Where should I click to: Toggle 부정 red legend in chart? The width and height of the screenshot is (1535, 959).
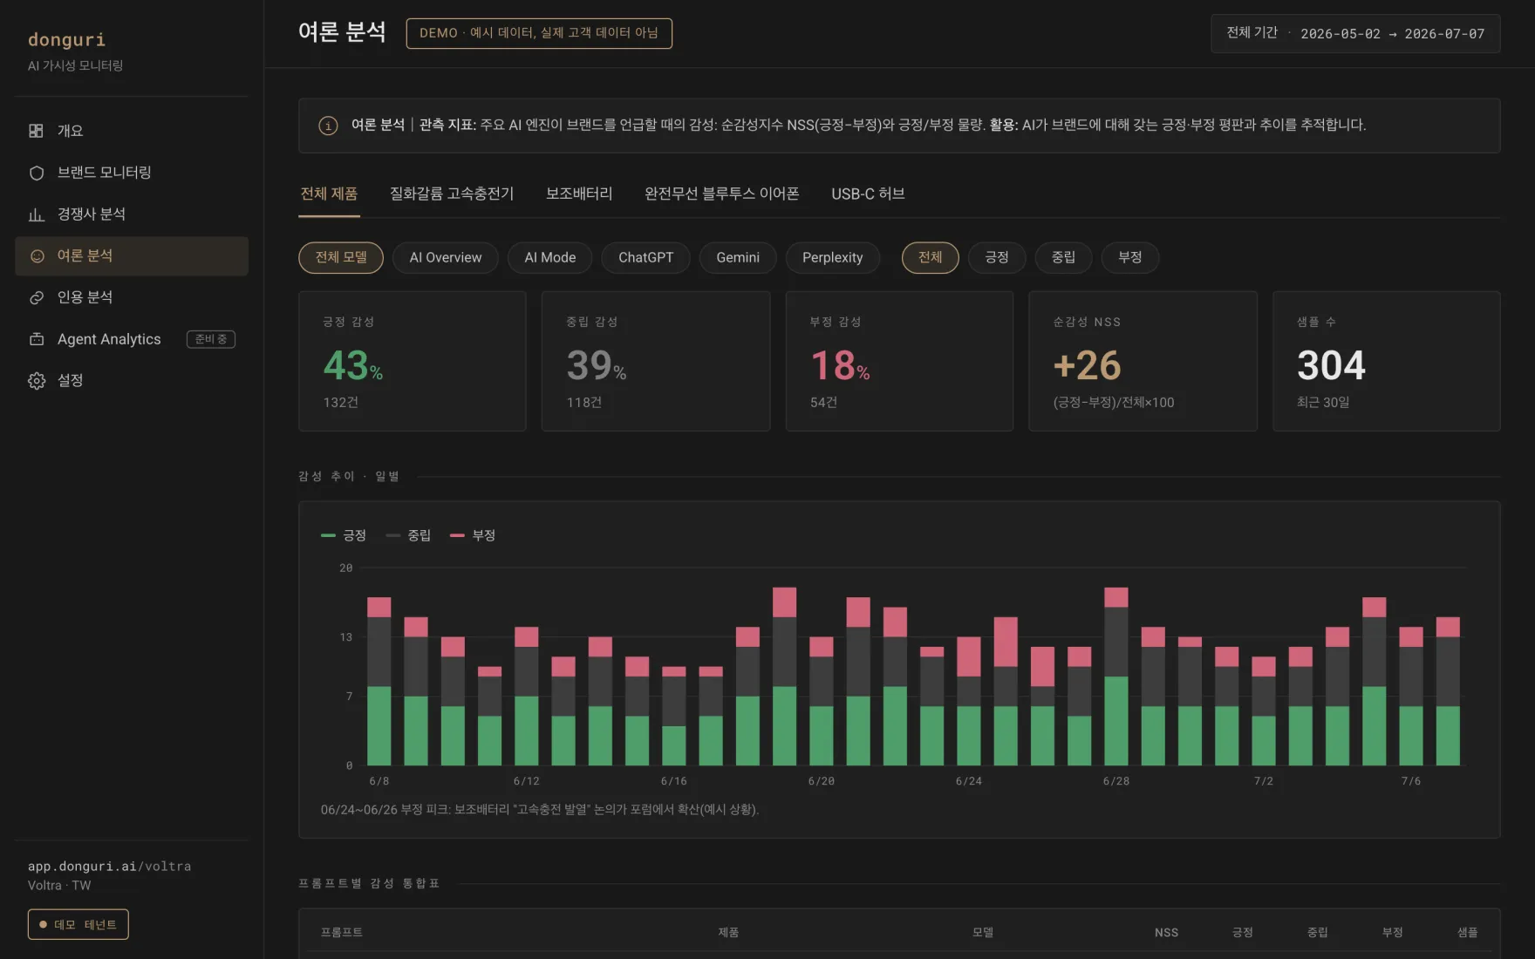(x=473, y=535)
